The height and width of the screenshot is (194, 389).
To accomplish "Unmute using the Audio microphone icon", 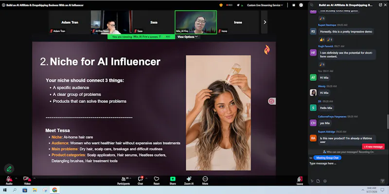I will pyautogui.click(x=9, y=179).
